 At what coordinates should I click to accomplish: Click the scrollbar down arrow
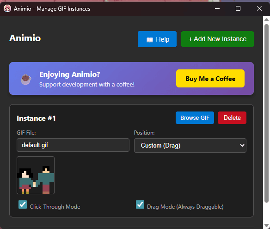pos(266,226)
